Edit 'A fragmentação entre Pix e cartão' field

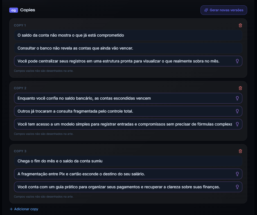pos(128,174)
